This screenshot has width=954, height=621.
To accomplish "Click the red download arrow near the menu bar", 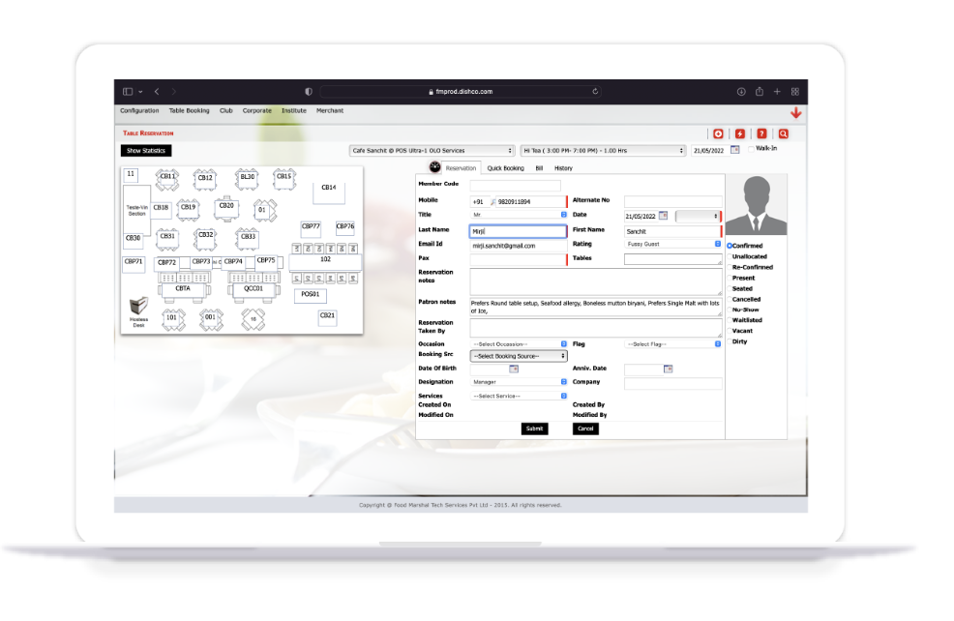I will pyautogui.click(x=796, y=112).
